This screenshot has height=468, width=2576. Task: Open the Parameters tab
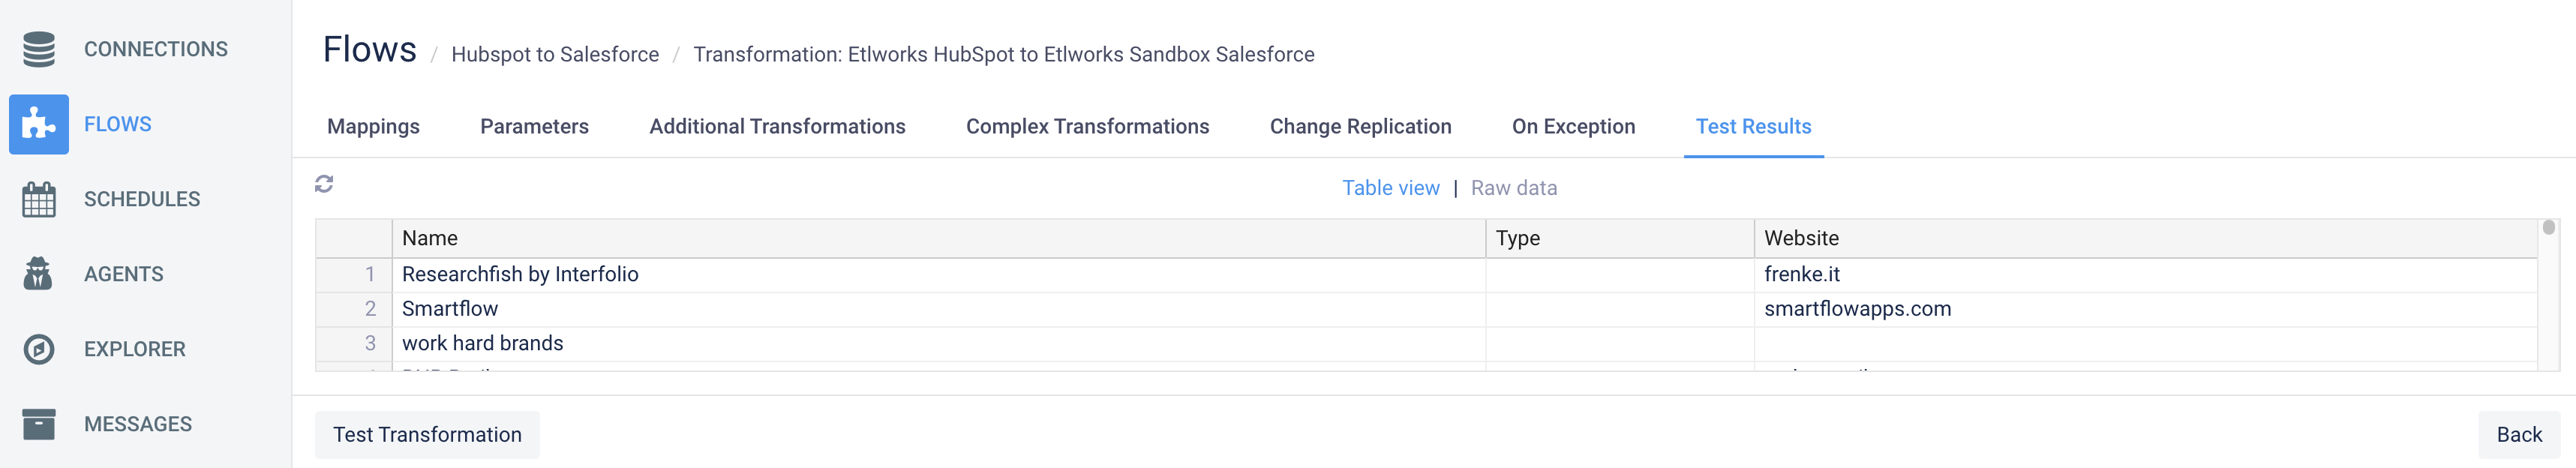[x=534, y=127]
